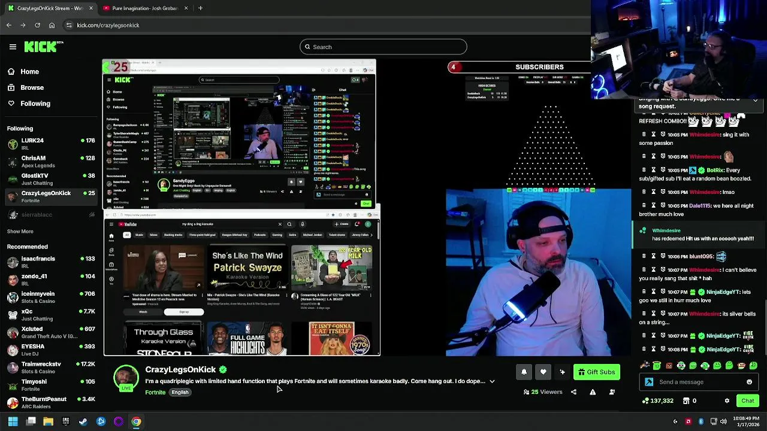The image size is (767, 431).
Task: Expand the stream description chevron
Action: [492, 381]
